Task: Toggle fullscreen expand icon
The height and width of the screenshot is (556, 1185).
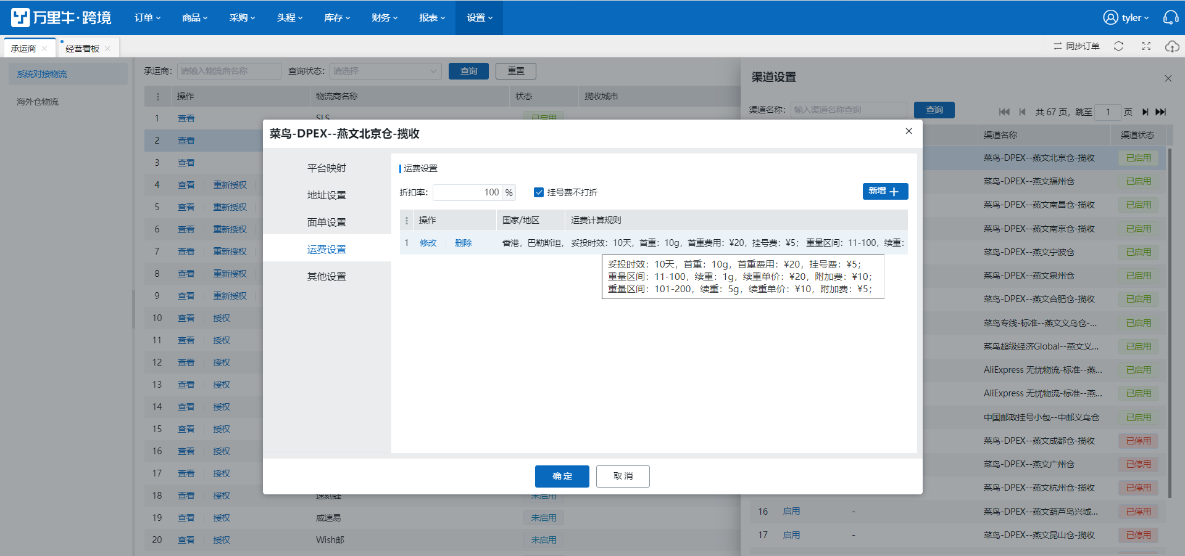Action: [1146, 46]
